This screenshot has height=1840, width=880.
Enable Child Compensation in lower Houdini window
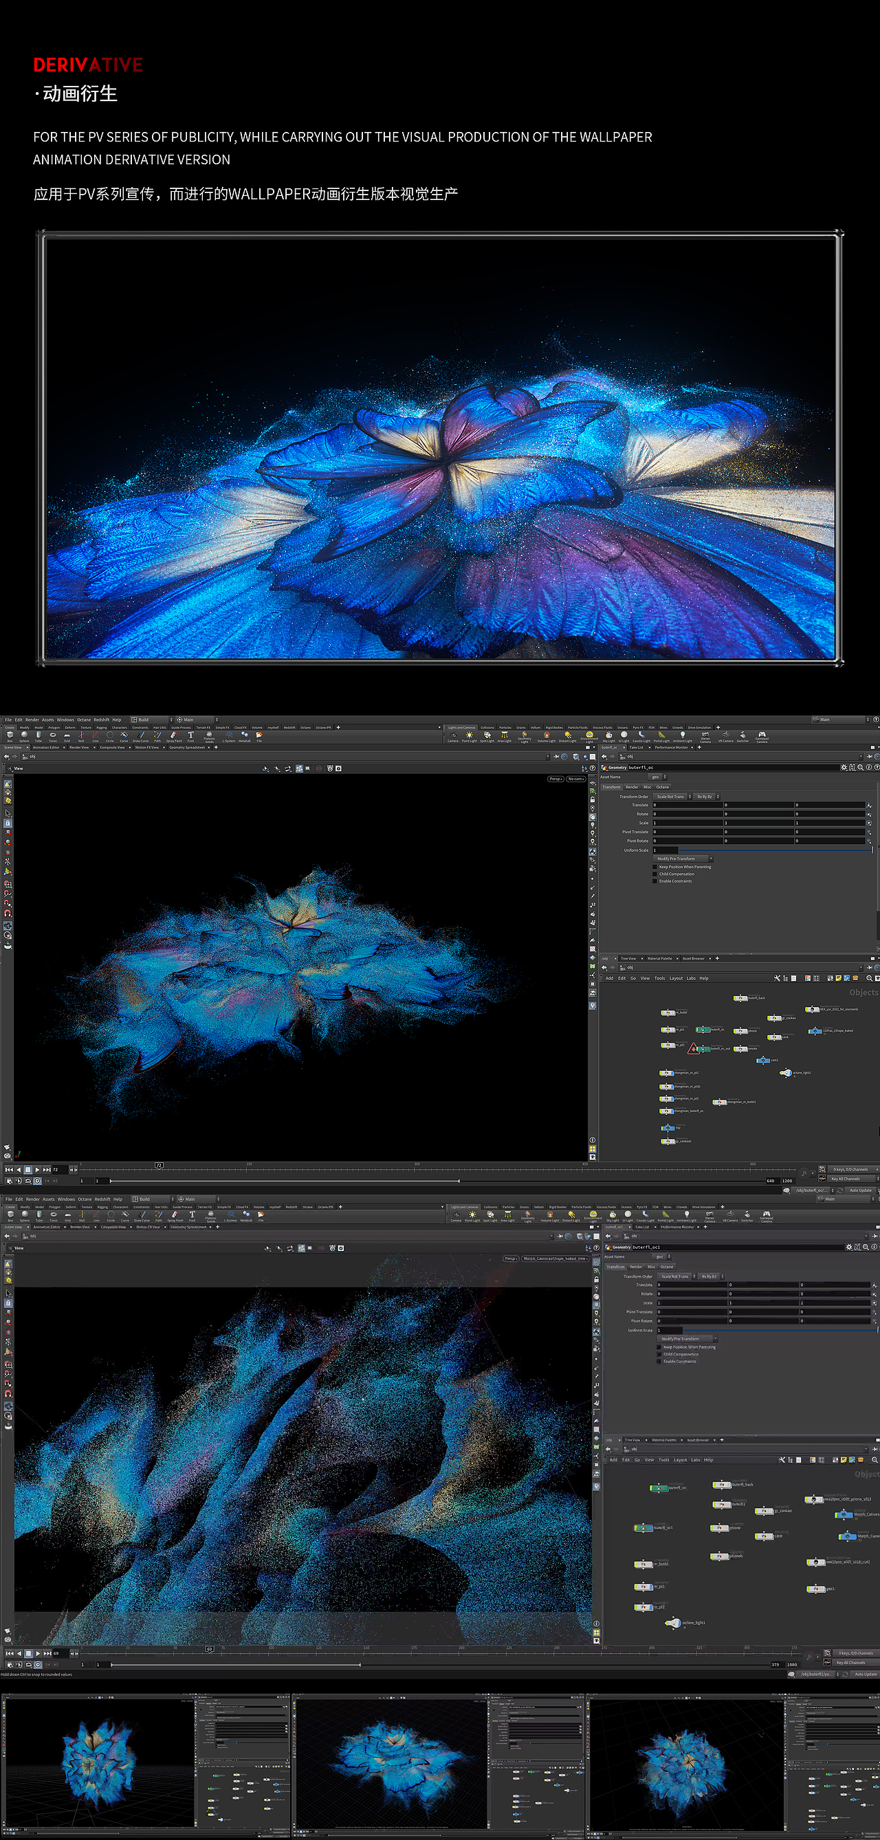(659, 1354)
